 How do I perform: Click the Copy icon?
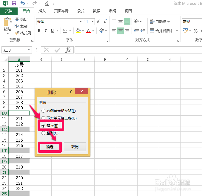17,26
